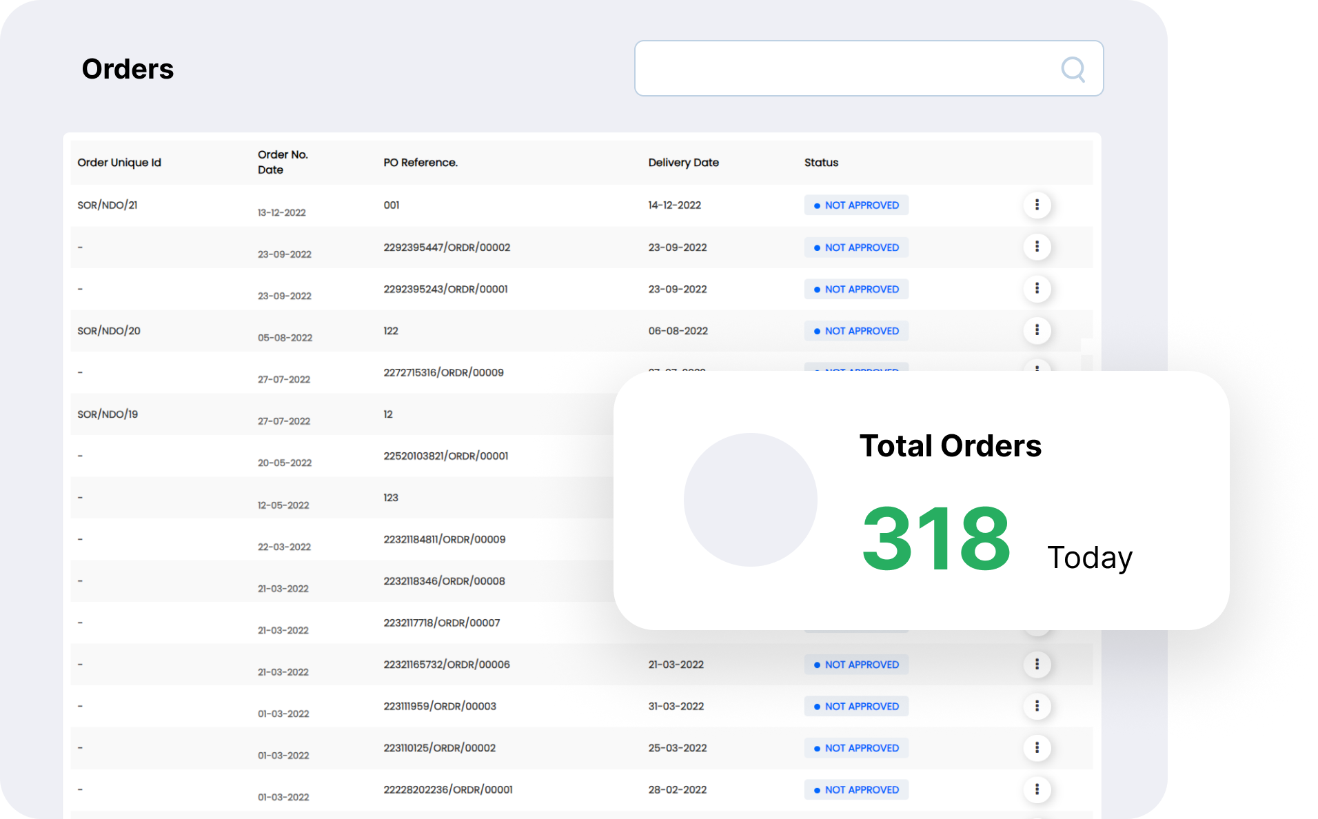1318x819 pixels.
Task: Click order date 12-05-2022
Action: [283, 505]
